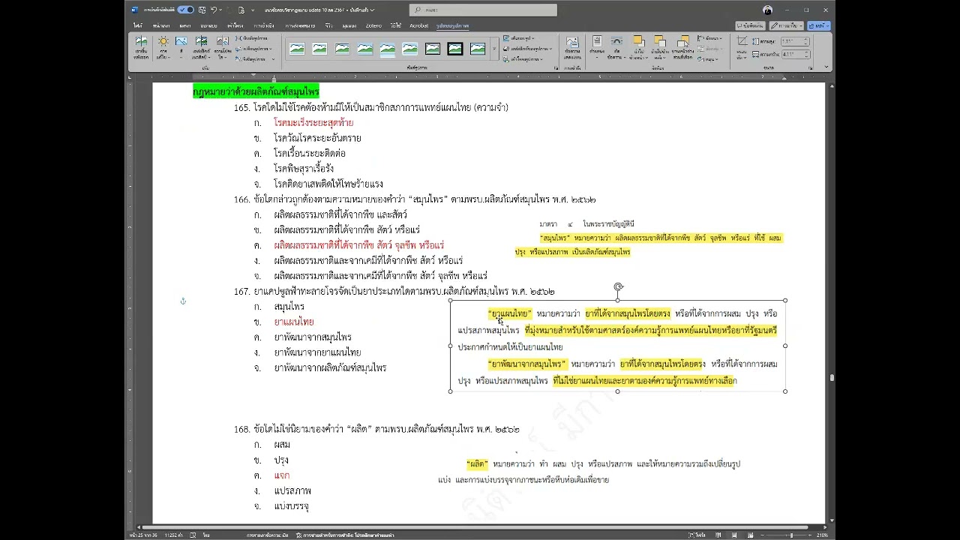
Task: Switch to the Home ribbon tab
Action: coord(160,25)
